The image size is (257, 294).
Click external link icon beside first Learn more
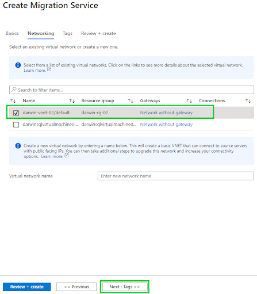(x=49, y=69)
